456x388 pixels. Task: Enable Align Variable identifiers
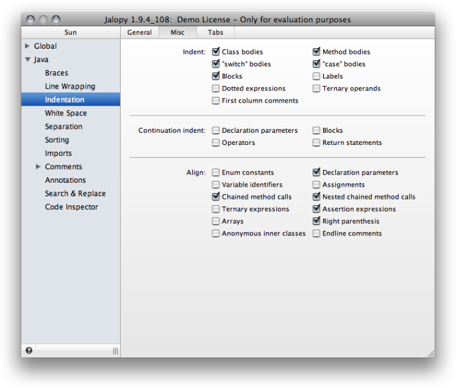point(216,185)
